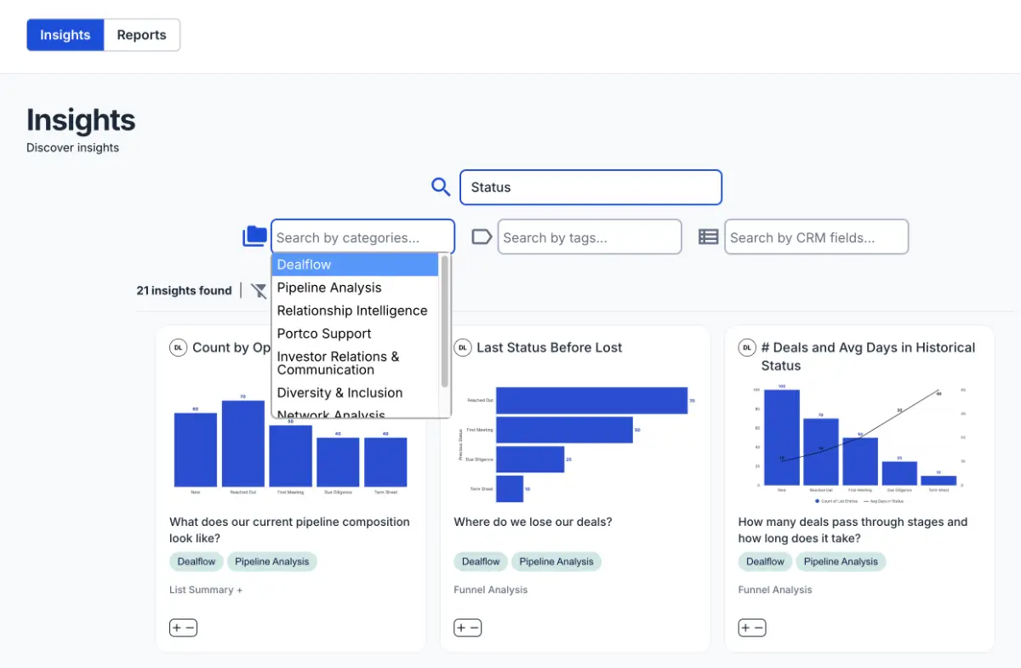This screenshot has height=668, width=1021.
Task: Click Dealflow tag on Deals and Avg Days card
Action: 765,562
